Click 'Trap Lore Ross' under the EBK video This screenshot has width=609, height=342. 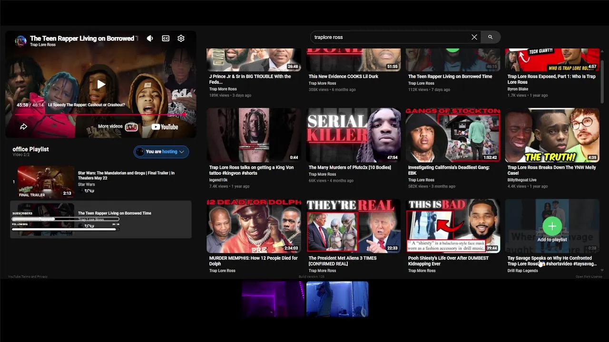tap(421, 180)
